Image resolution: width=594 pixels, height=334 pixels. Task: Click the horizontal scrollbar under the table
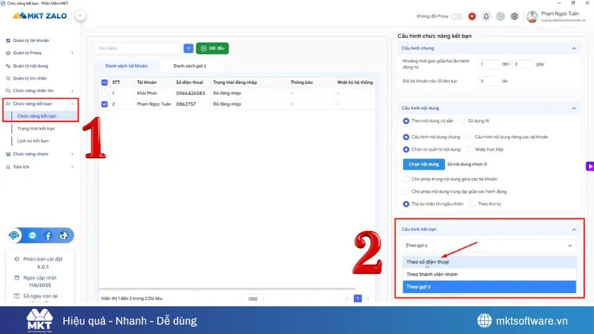[227, 289]
